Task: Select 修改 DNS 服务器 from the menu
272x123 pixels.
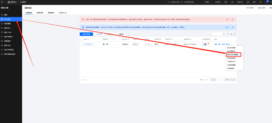Action: 234,54
